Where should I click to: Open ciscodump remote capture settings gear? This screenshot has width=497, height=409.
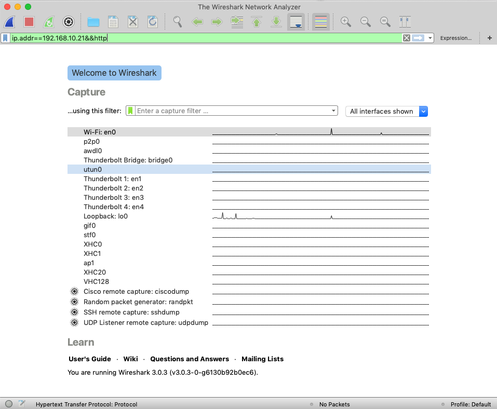pyautogui.click(x=74, y=291)
